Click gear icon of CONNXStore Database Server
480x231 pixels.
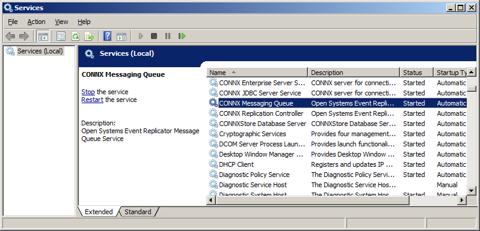[x=213, y=124]
